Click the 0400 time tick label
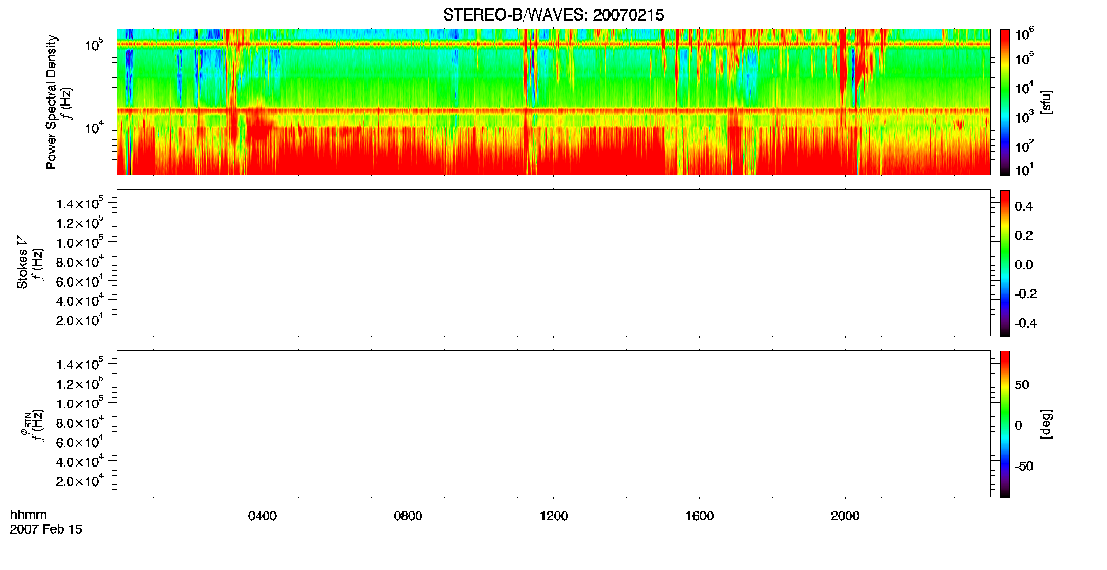The image size is (1107, 570). click(262, 516)
